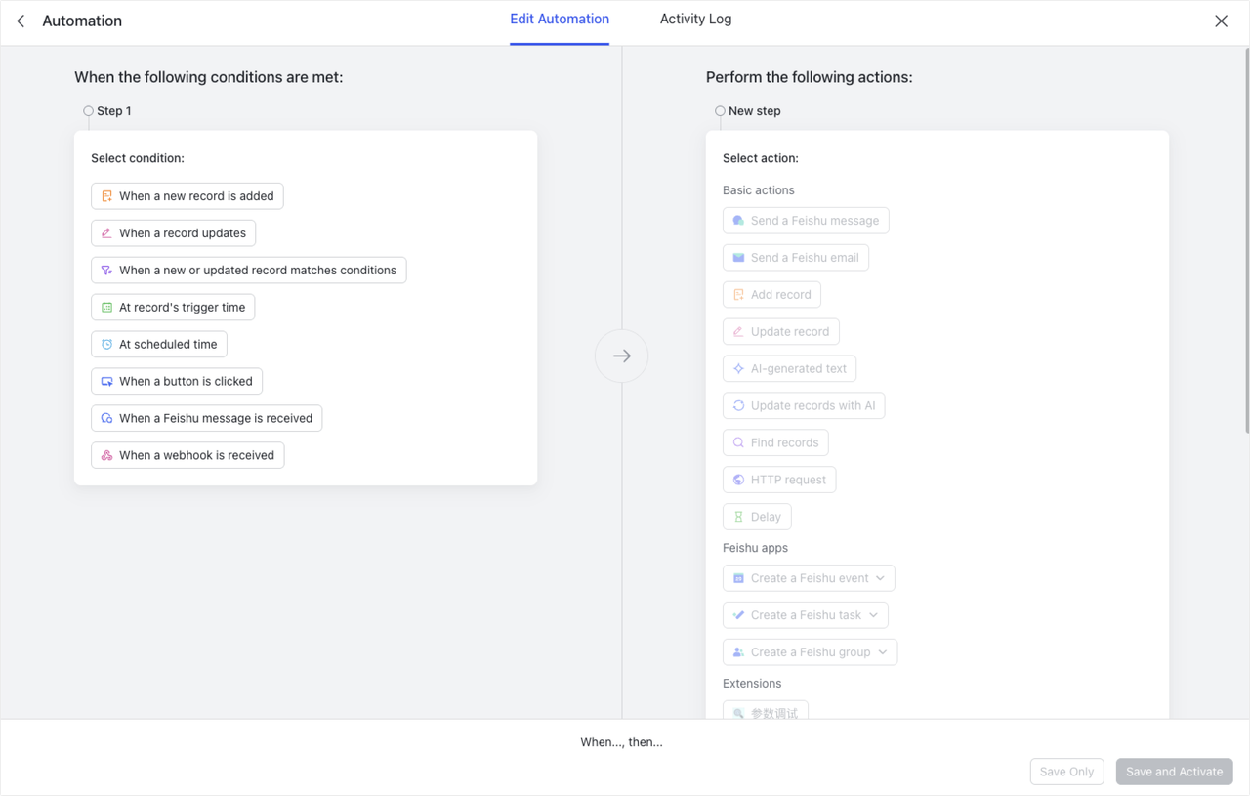This screenshot has width=1250, height=796.
Task: Click the button clicked icon
Action: (107, 382)
